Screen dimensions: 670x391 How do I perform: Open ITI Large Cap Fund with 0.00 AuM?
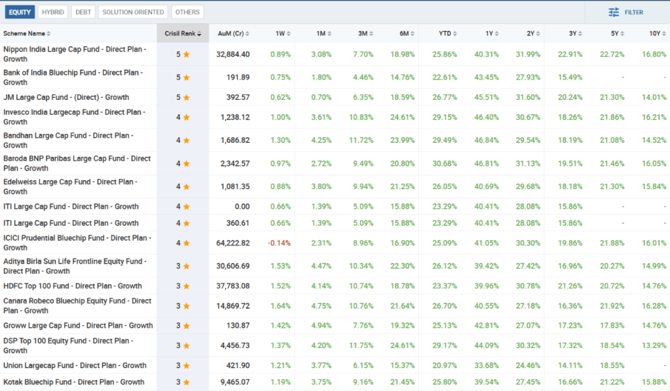click(x=71, y=206)
